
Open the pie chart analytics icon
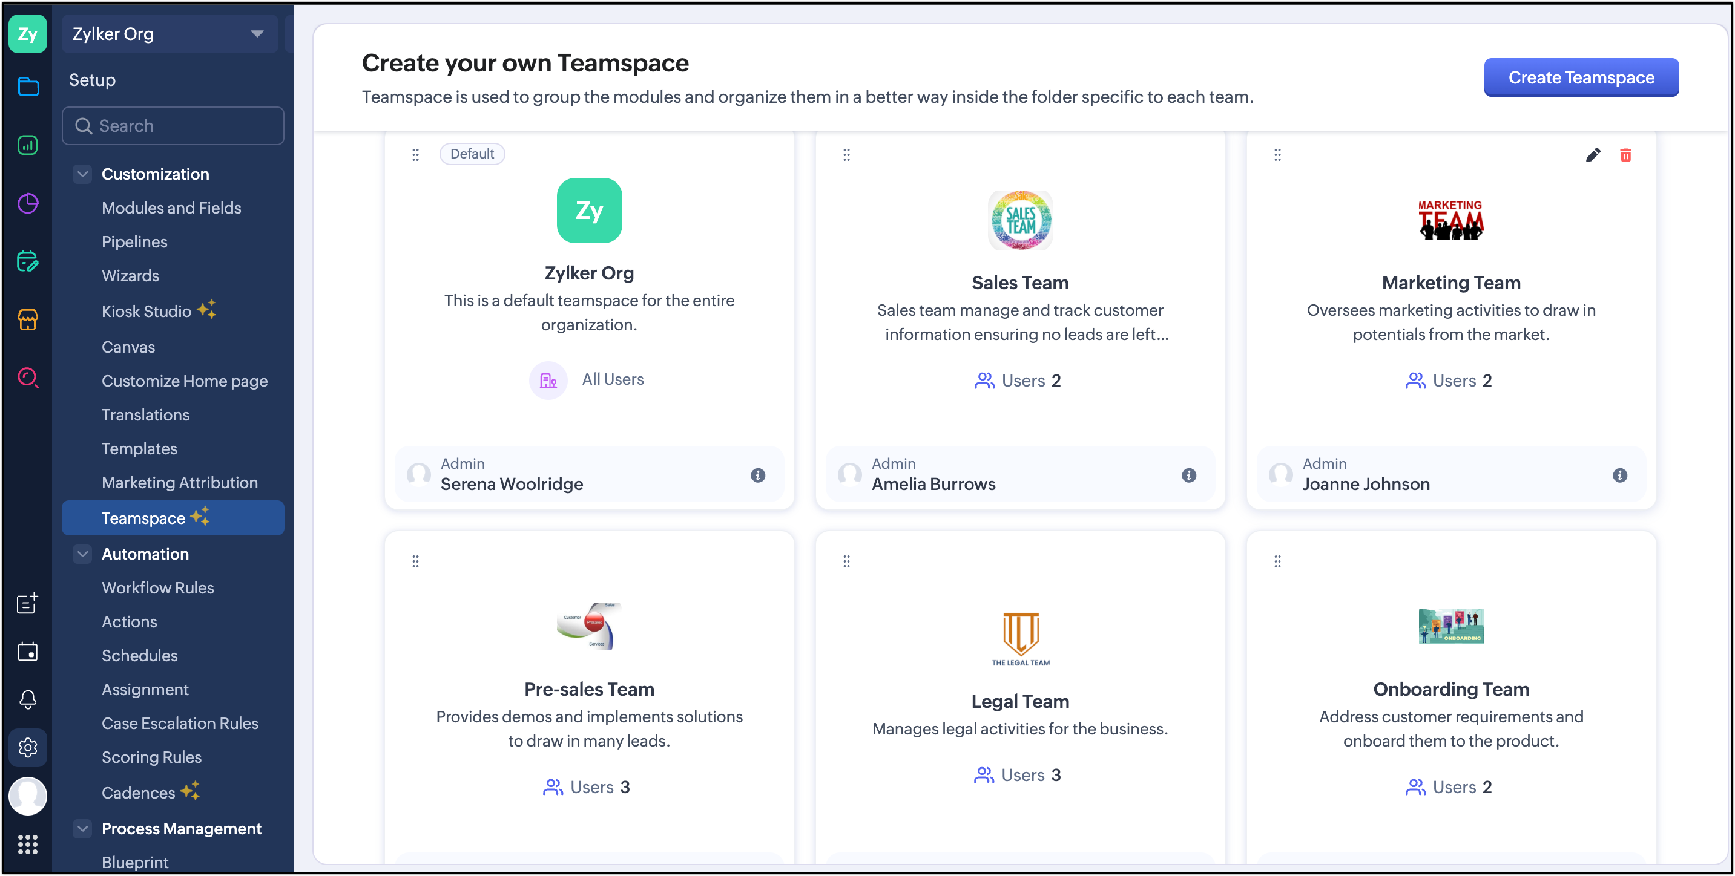pyautogui.click(x=28, y=203)
